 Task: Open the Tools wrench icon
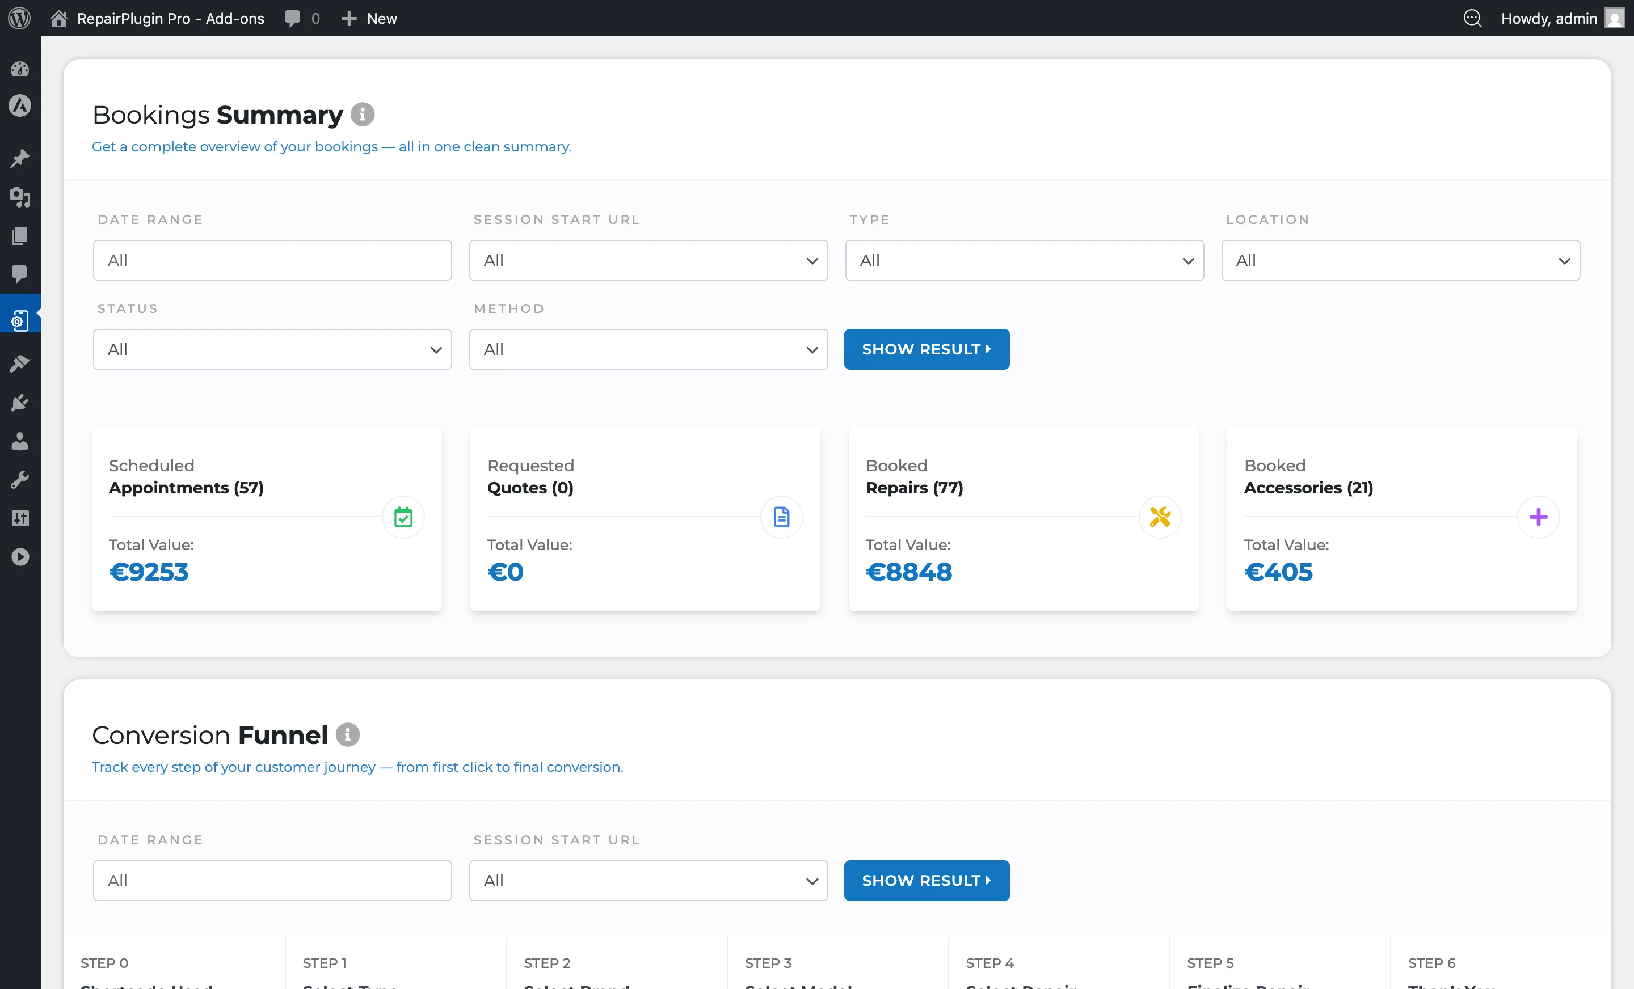coord(20,479)
